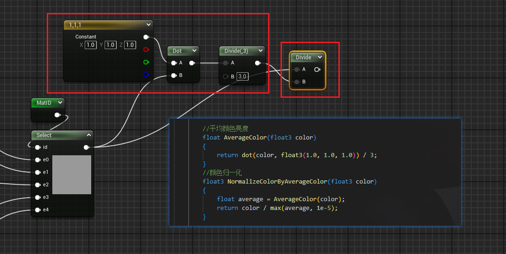The height and width of the screenshot is (254, 506).
Task: Expand the 1,1,1 constant node chevron
Action: click(148, 25)
